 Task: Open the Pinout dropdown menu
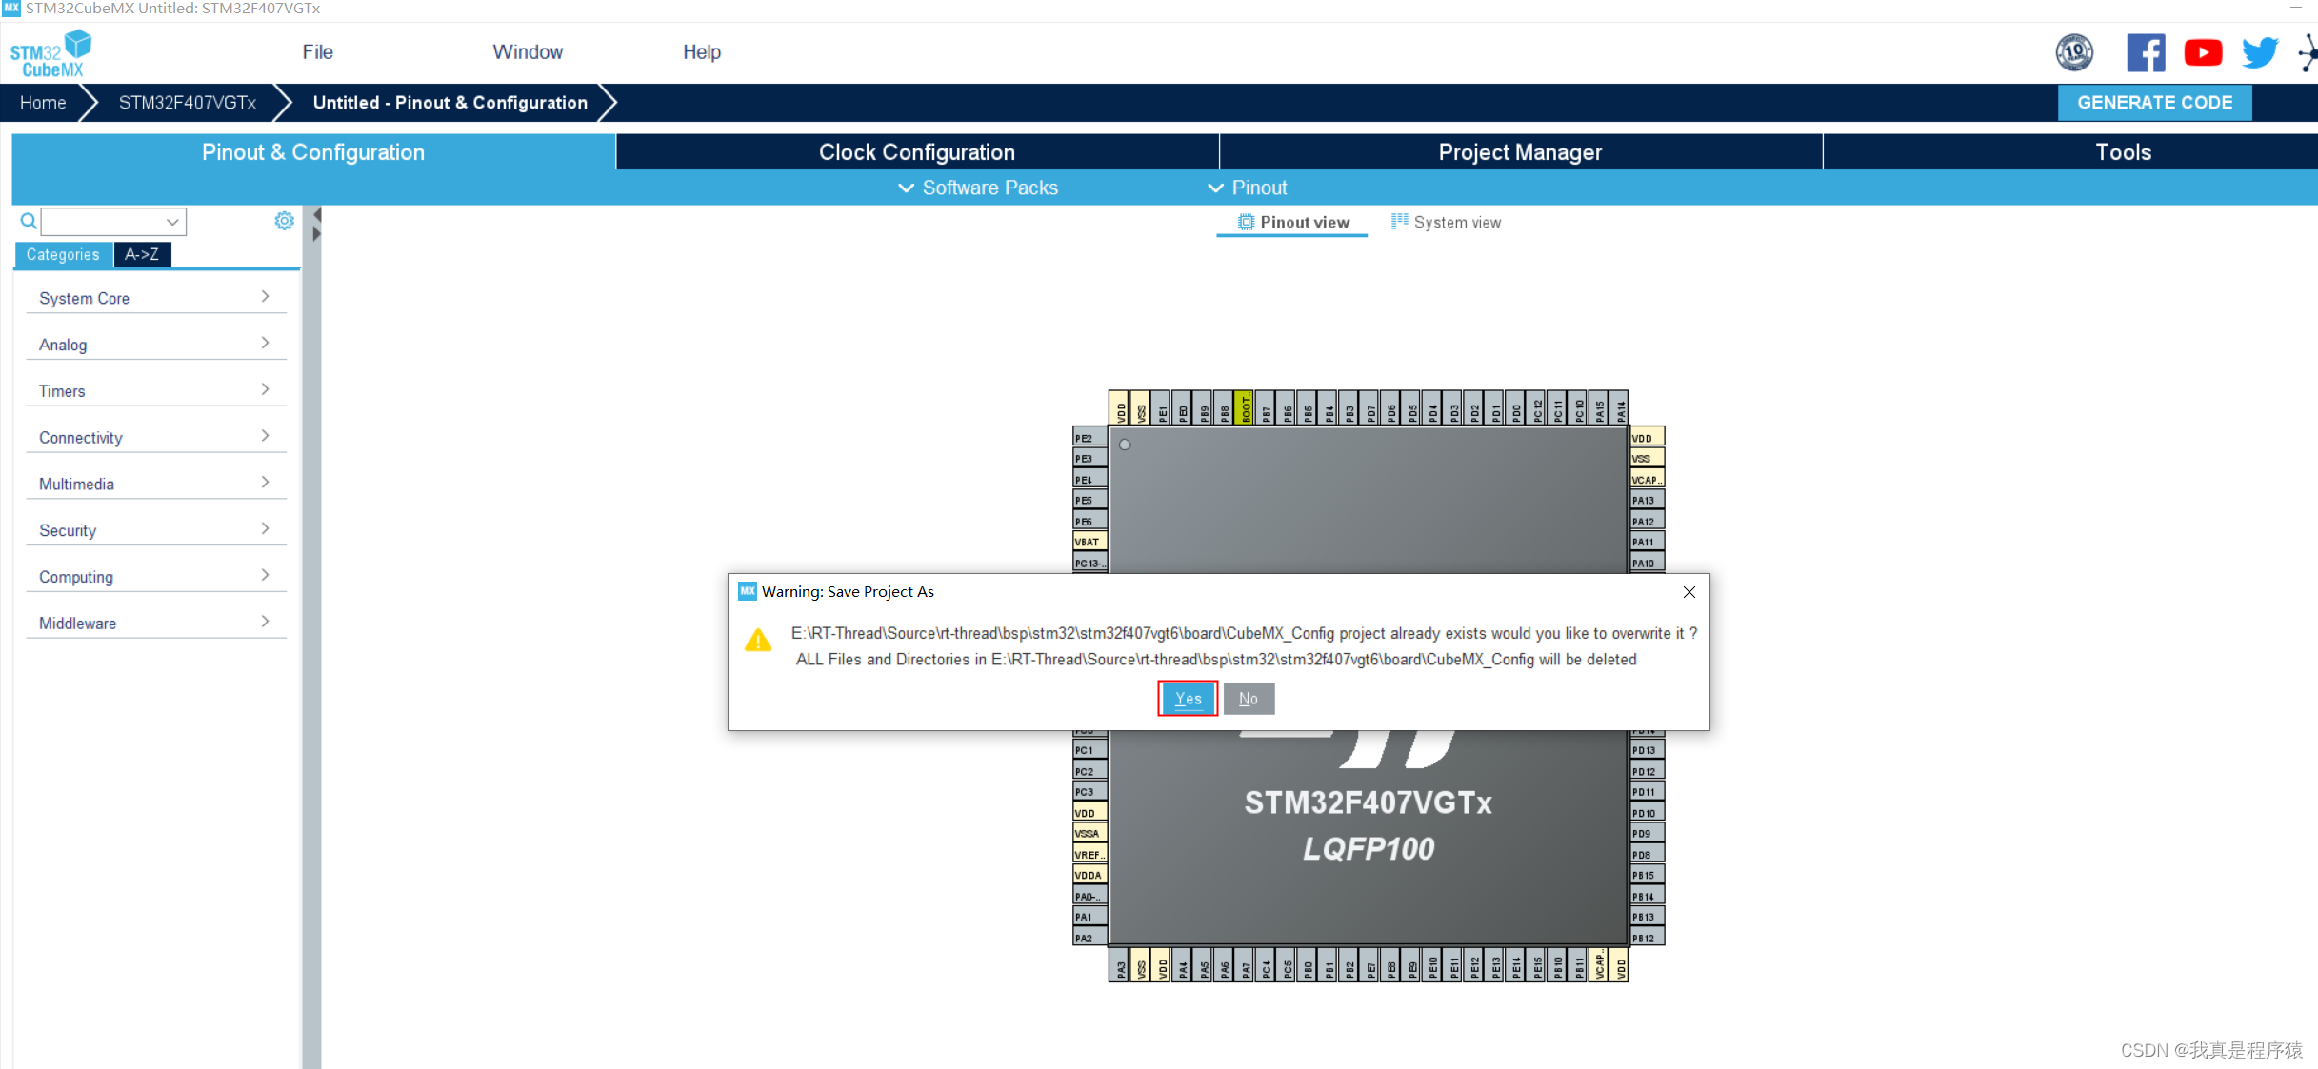point(1248,188)
